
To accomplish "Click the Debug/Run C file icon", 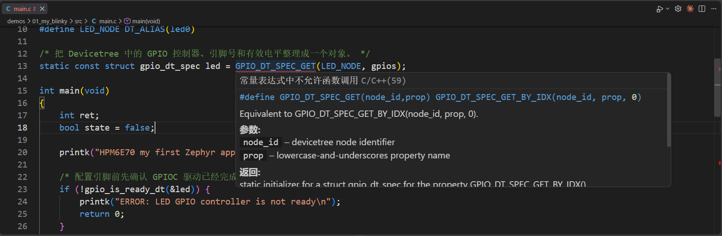I will pos(659,9).
